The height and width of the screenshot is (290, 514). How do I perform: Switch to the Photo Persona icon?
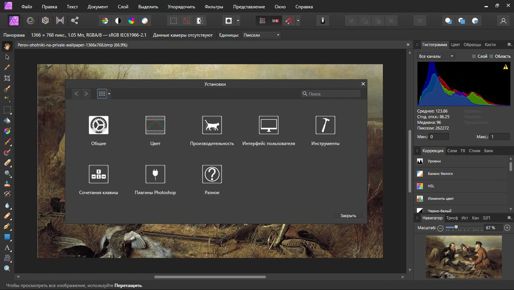click(x=14, y=21)
